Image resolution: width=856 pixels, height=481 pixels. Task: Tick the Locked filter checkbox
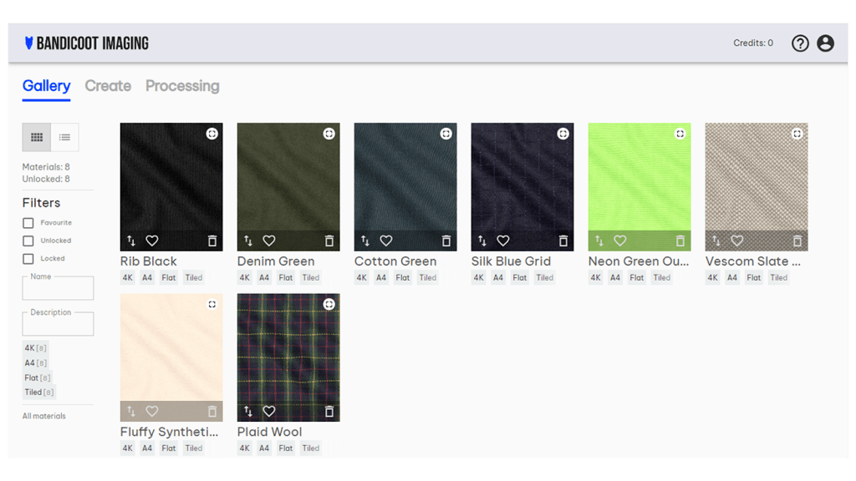coord(28,259)
